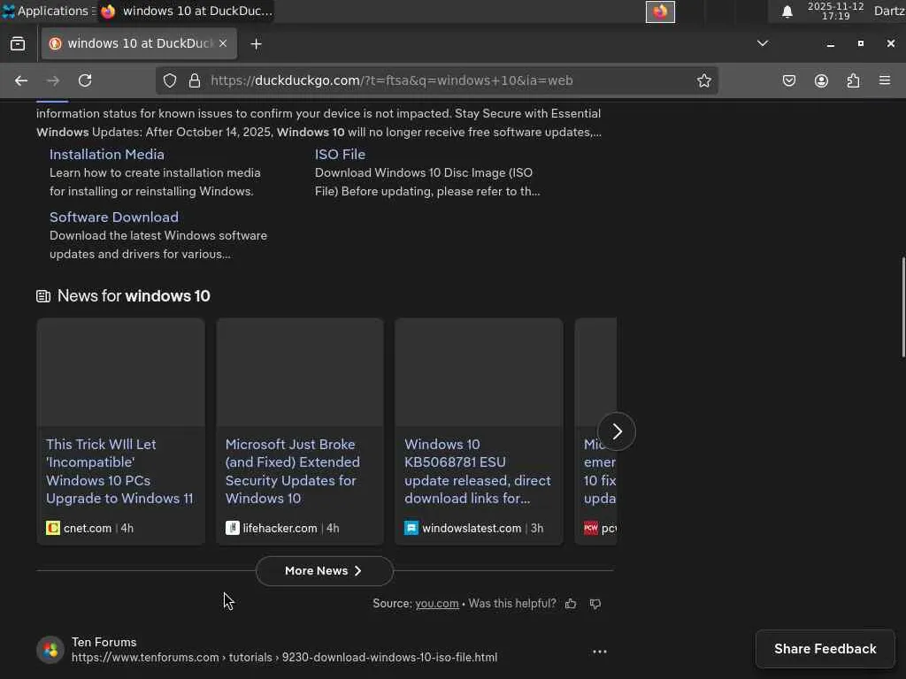Click the Ten Forums site icon
This screenshot has height=679, width=906.
pos(50,650)
